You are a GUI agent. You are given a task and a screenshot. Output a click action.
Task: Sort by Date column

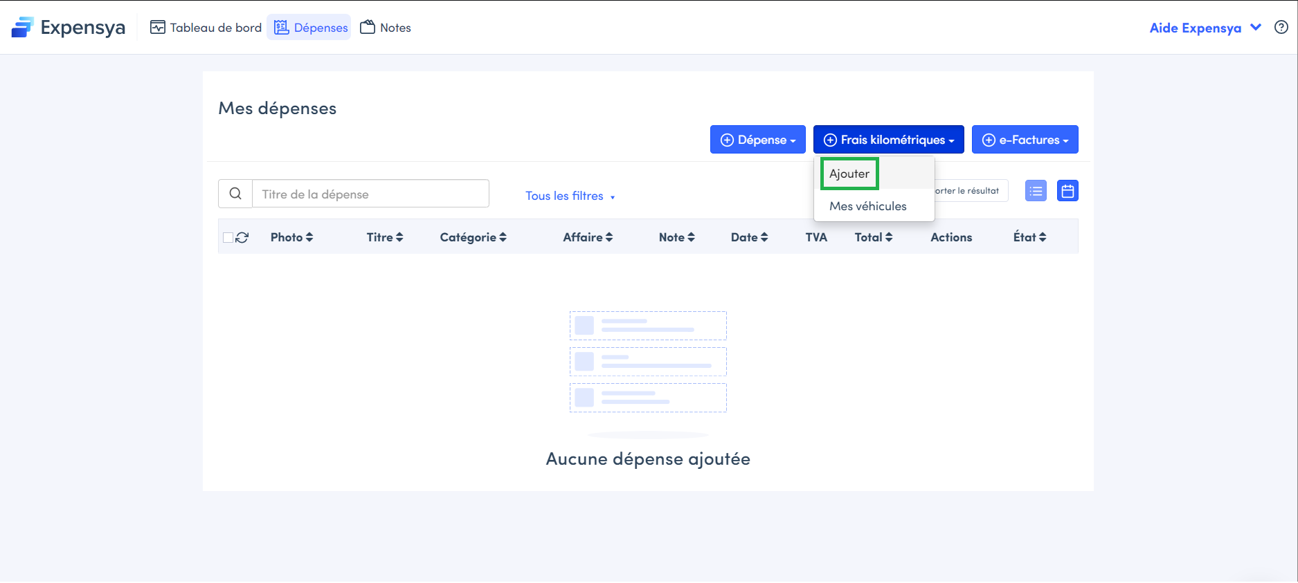click(749, 237)
